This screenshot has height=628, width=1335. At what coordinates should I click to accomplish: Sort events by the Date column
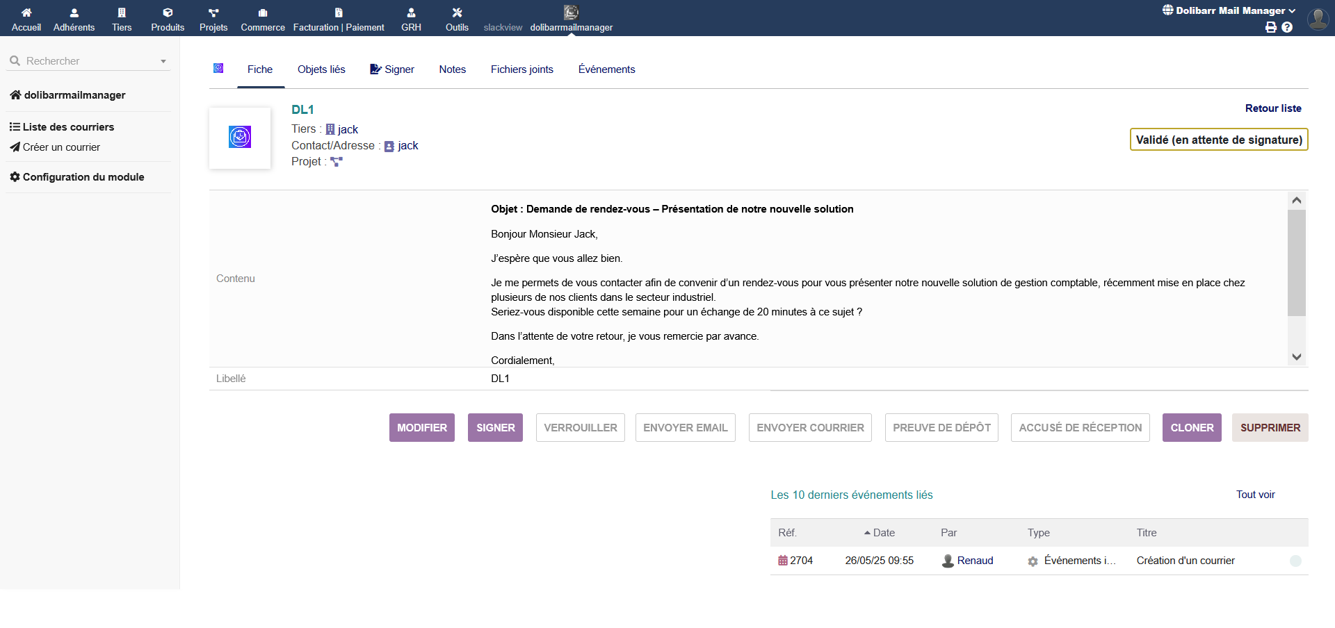click(883, 533)
